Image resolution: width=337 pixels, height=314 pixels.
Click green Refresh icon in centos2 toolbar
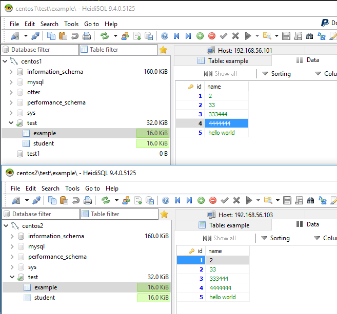pos(106,200)
